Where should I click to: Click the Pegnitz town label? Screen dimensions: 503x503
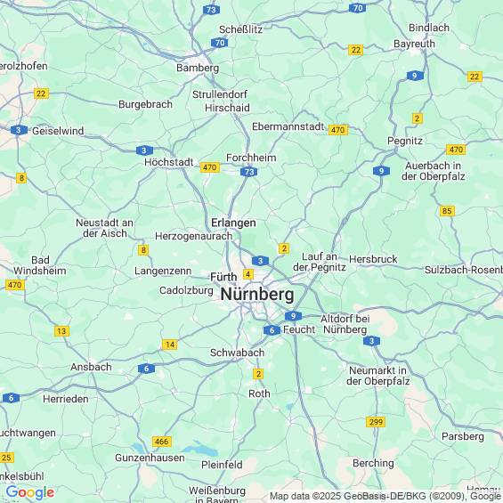coord(405,141)
